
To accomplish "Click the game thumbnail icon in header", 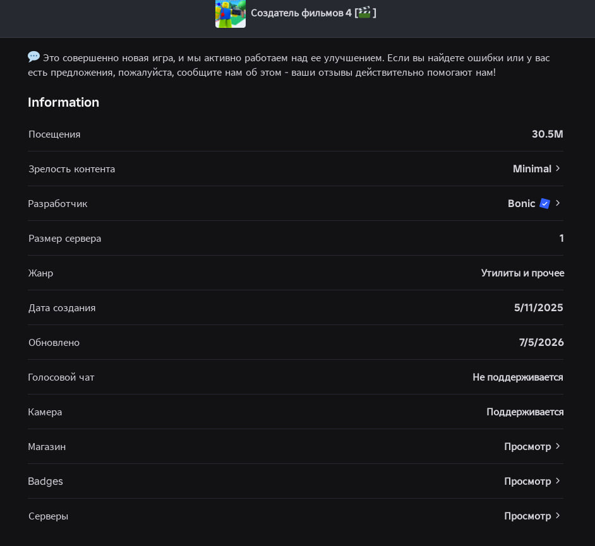I will click(231, 14).
